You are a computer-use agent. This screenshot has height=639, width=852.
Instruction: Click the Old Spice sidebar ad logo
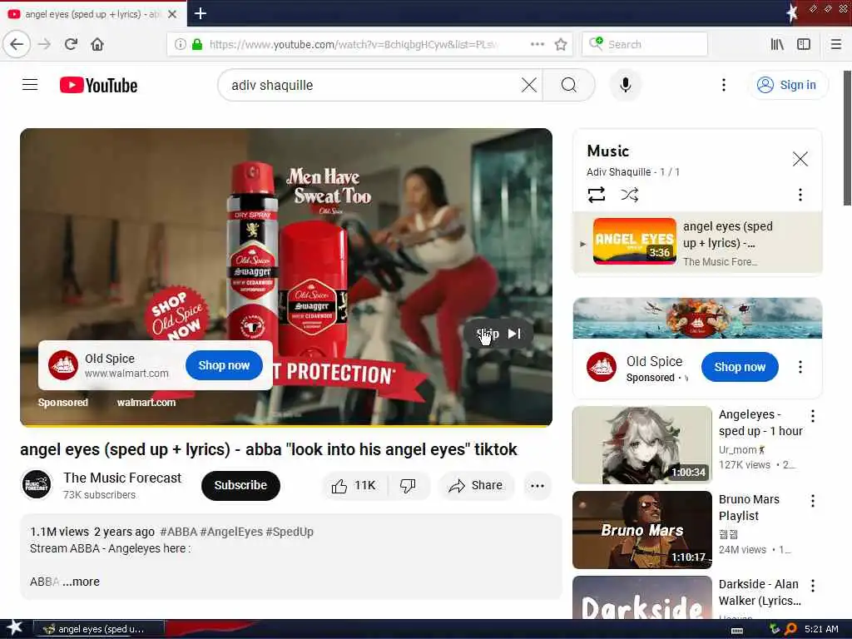pos(602,367)
